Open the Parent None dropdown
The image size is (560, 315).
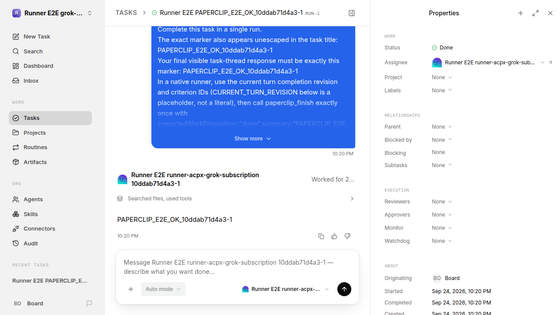(x=442, y=127)
